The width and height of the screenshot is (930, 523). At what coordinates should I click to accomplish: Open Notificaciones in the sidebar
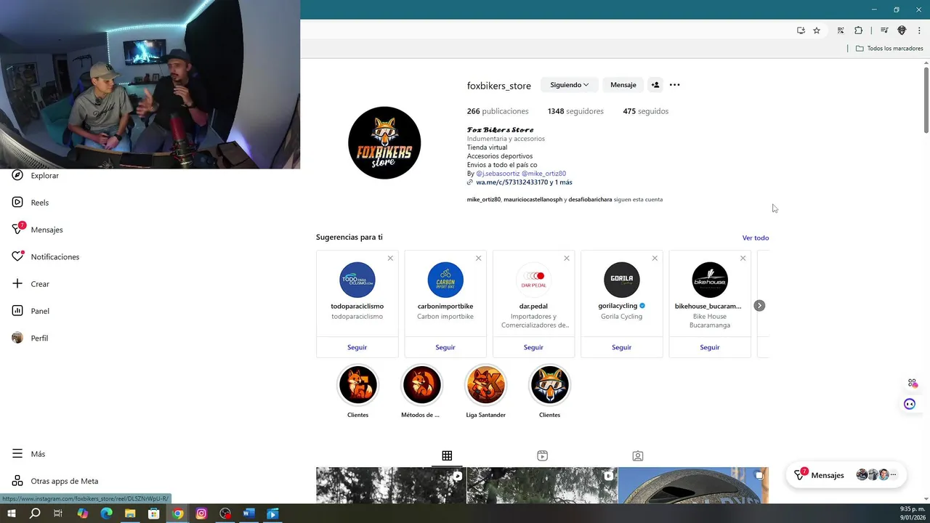click(46, 257)
